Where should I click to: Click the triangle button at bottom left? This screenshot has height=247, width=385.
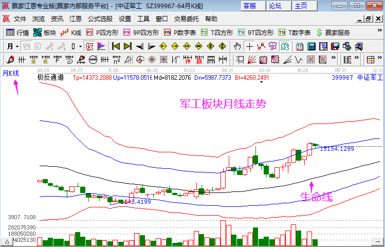(x=7, y=242)
